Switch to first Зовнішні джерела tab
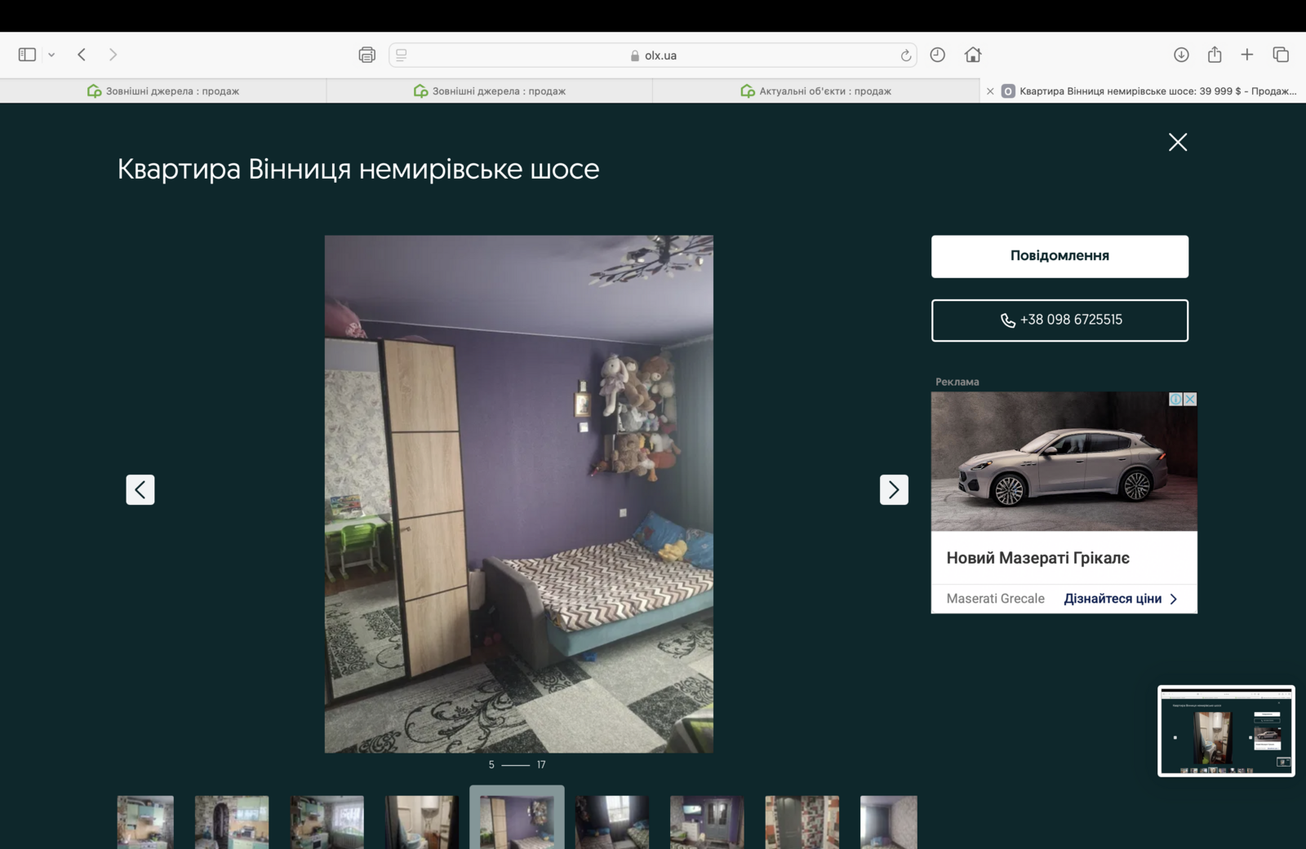The image size is (1306, 849). pyautogui.click(x=163, y=91)
